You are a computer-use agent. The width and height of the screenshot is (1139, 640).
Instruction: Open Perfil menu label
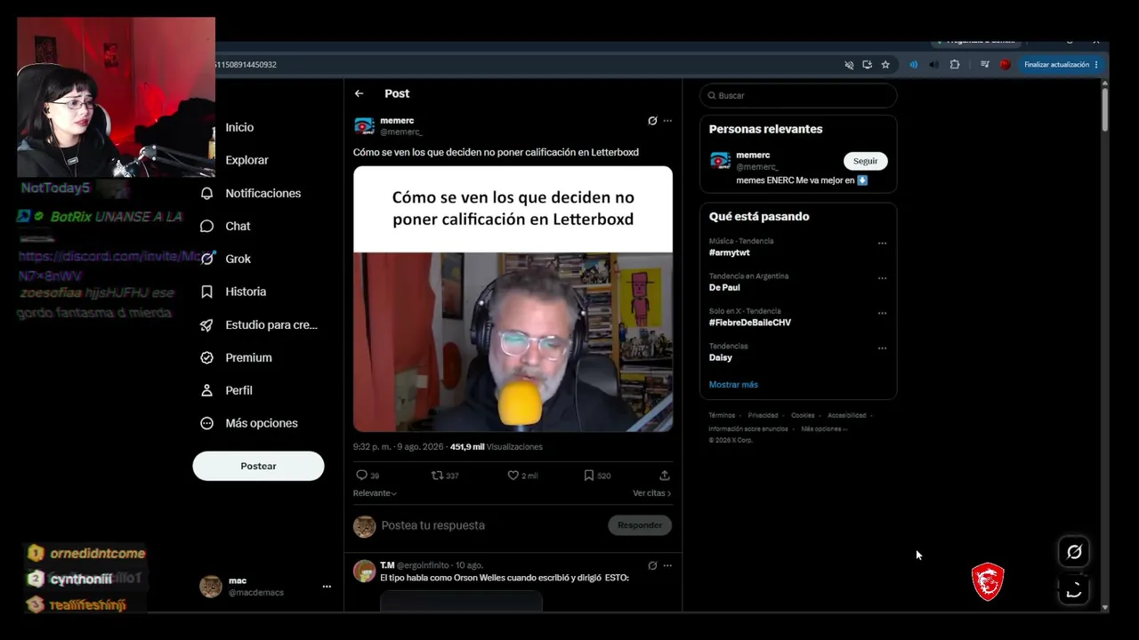point(238,390)
